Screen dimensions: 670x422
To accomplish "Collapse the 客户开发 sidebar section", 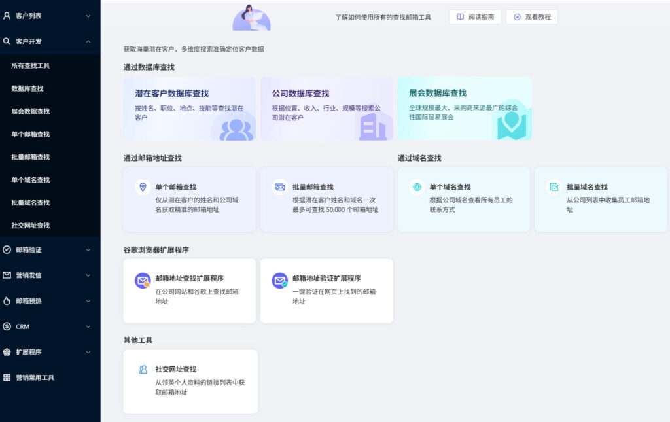I will click(49, 41).
